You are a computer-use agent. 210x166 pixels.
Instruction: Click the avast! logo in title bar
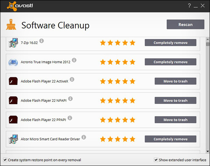(20, 6)
